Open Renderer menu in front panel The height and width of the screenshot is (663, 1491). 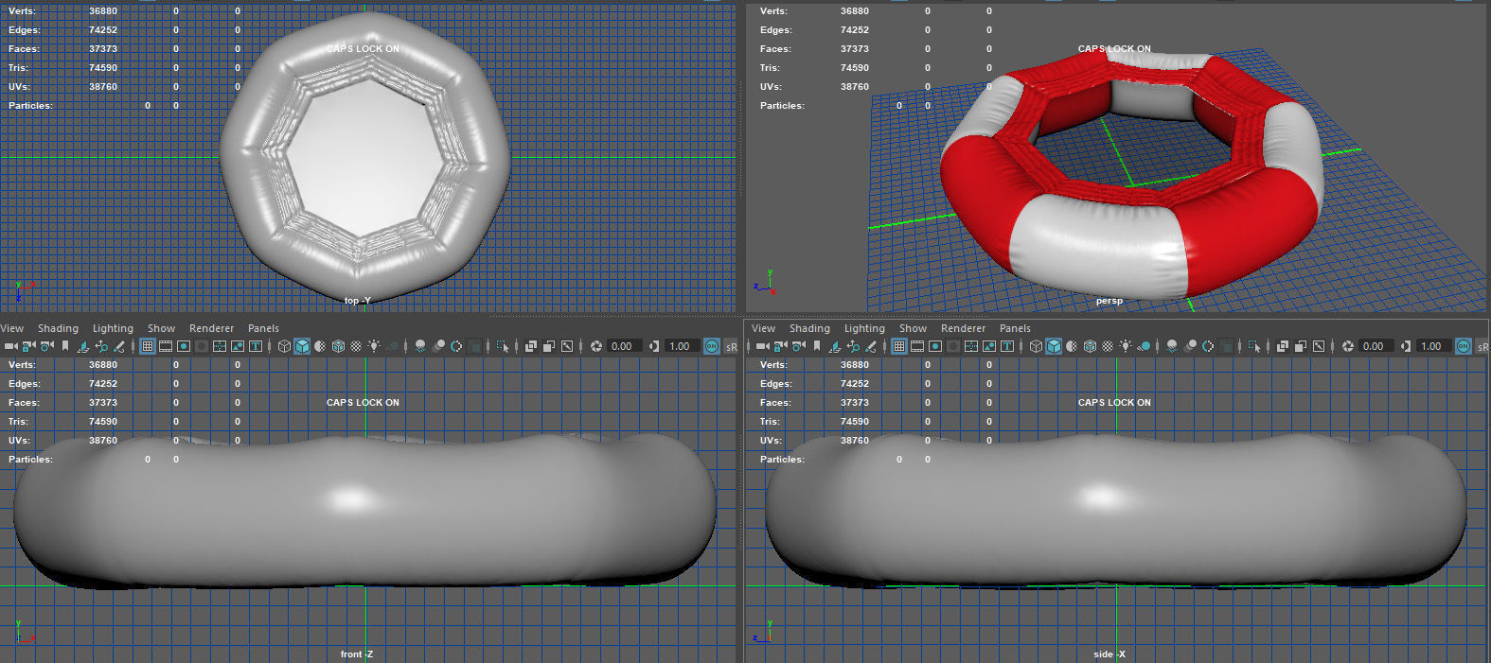click(x=211, y=328)
